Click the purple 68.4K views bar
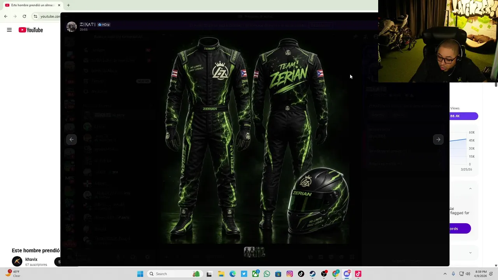Viewport: 498px width, 280px height. pyautogui.click(x=464, y=116)
